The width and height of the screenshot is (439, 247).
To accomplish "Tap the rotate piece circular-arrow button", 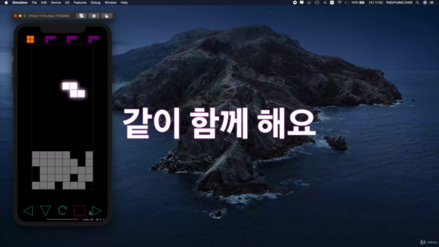I will 62,211.
